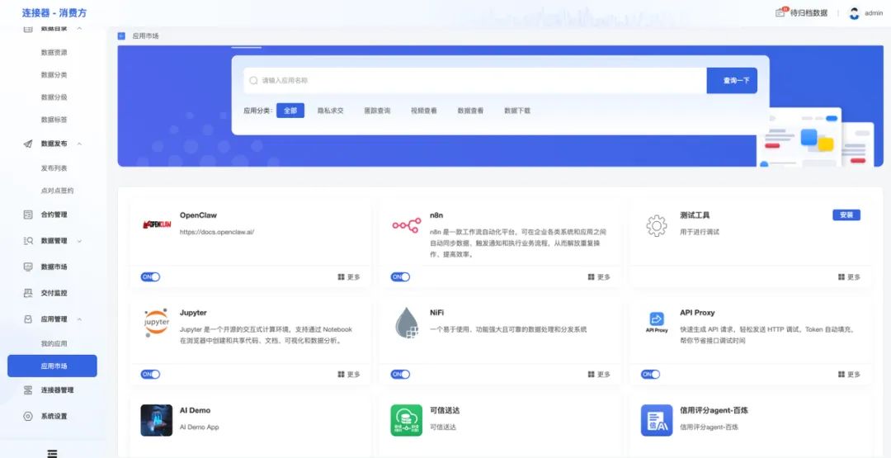Click the OpenClaw app logo
The width and height of the screenshot is (891, 458).
(x=156, y=224)
